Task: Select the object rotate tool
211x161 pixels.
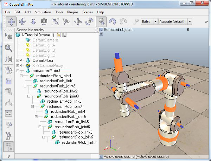Action: [89, 21]
